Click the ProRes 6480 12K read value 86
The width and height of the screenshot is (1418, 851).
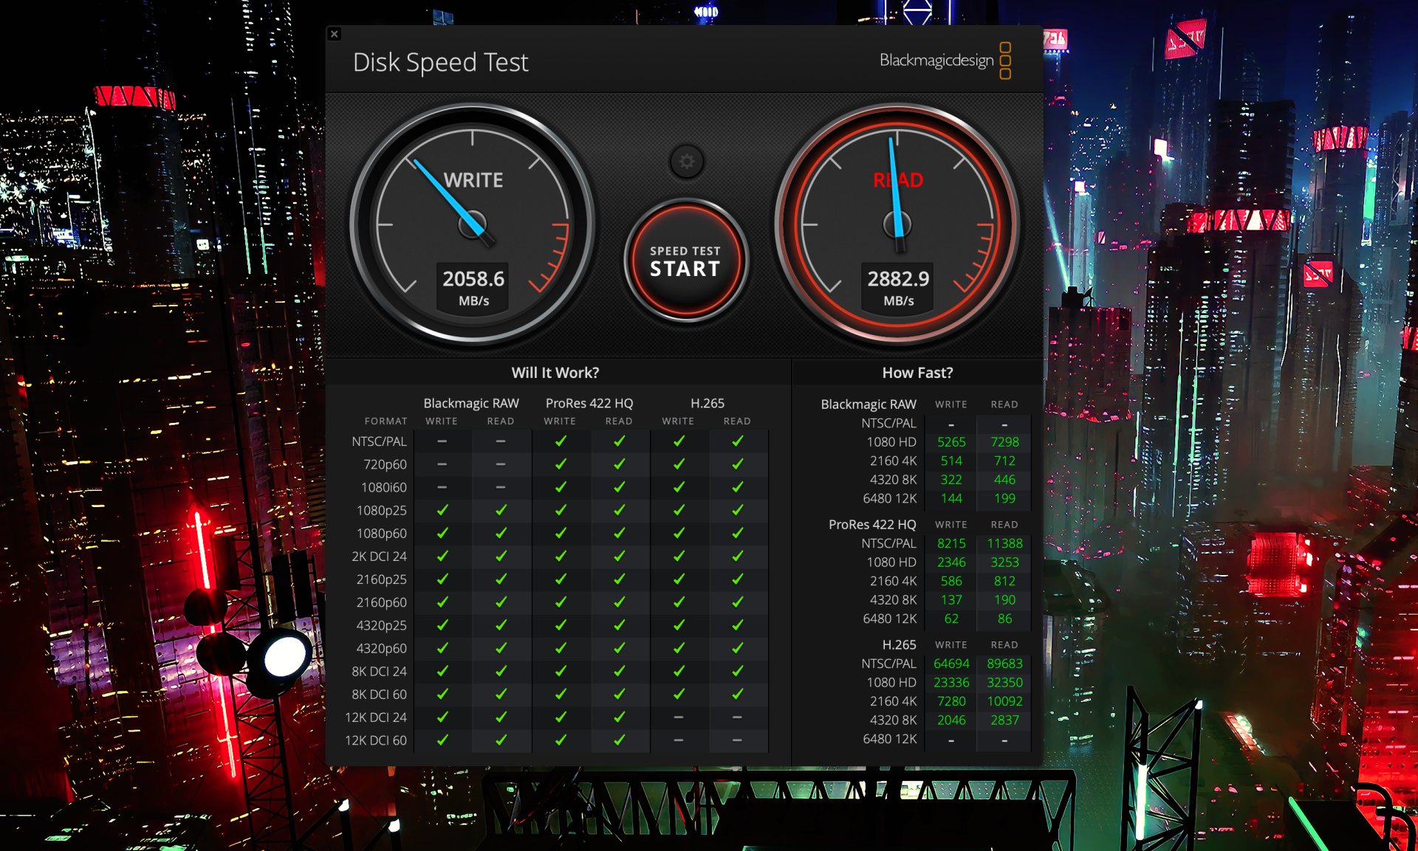(1004, 619)
